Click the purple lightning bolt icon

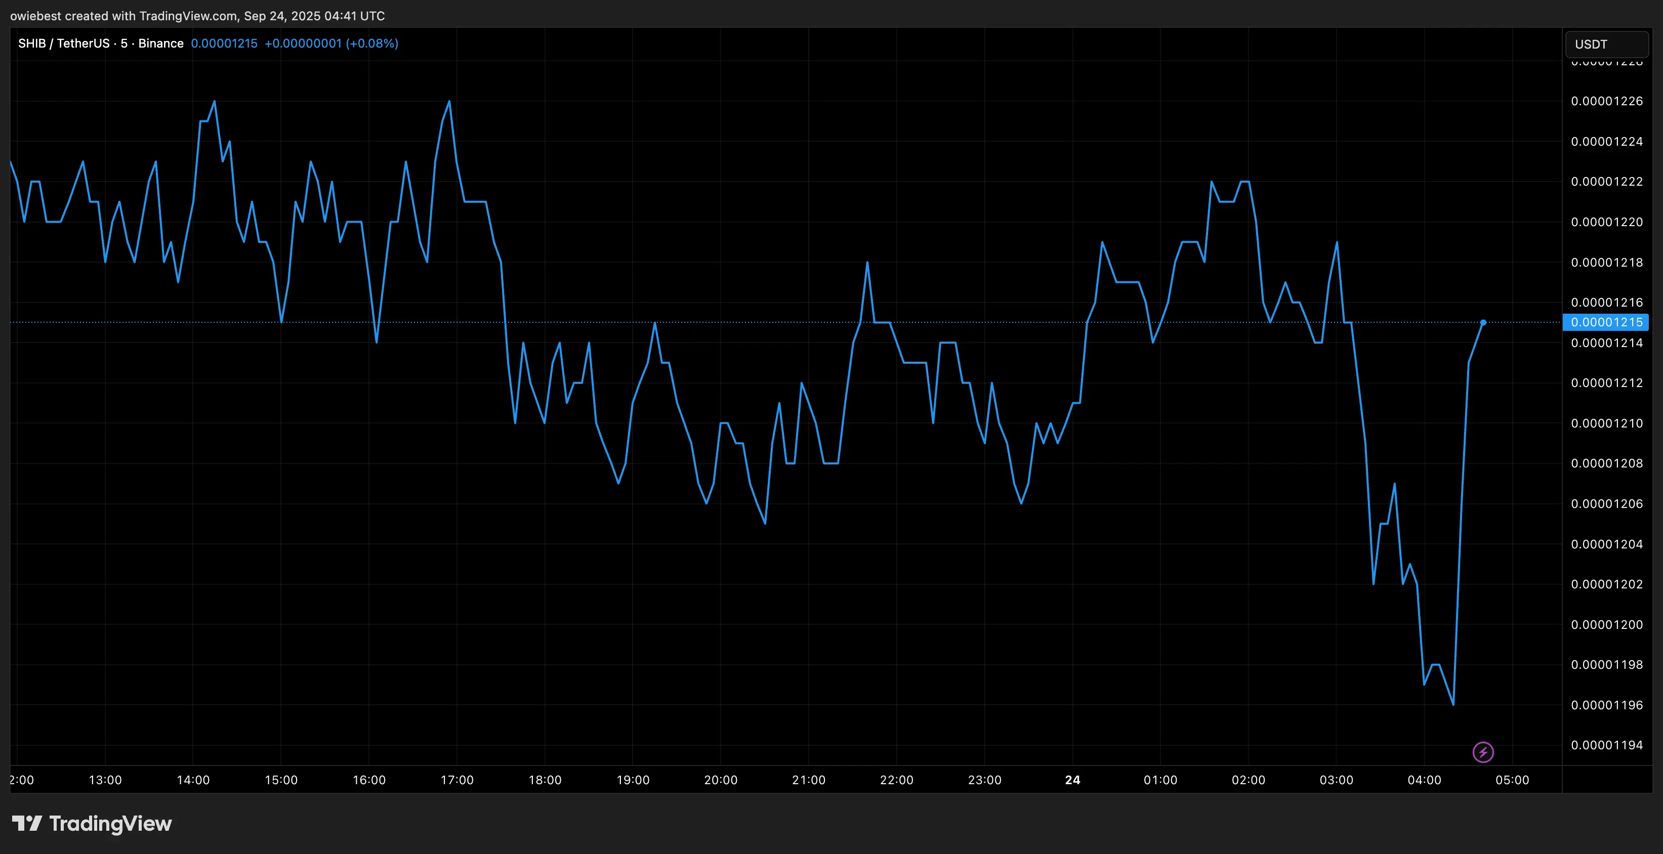[1483, 752]
